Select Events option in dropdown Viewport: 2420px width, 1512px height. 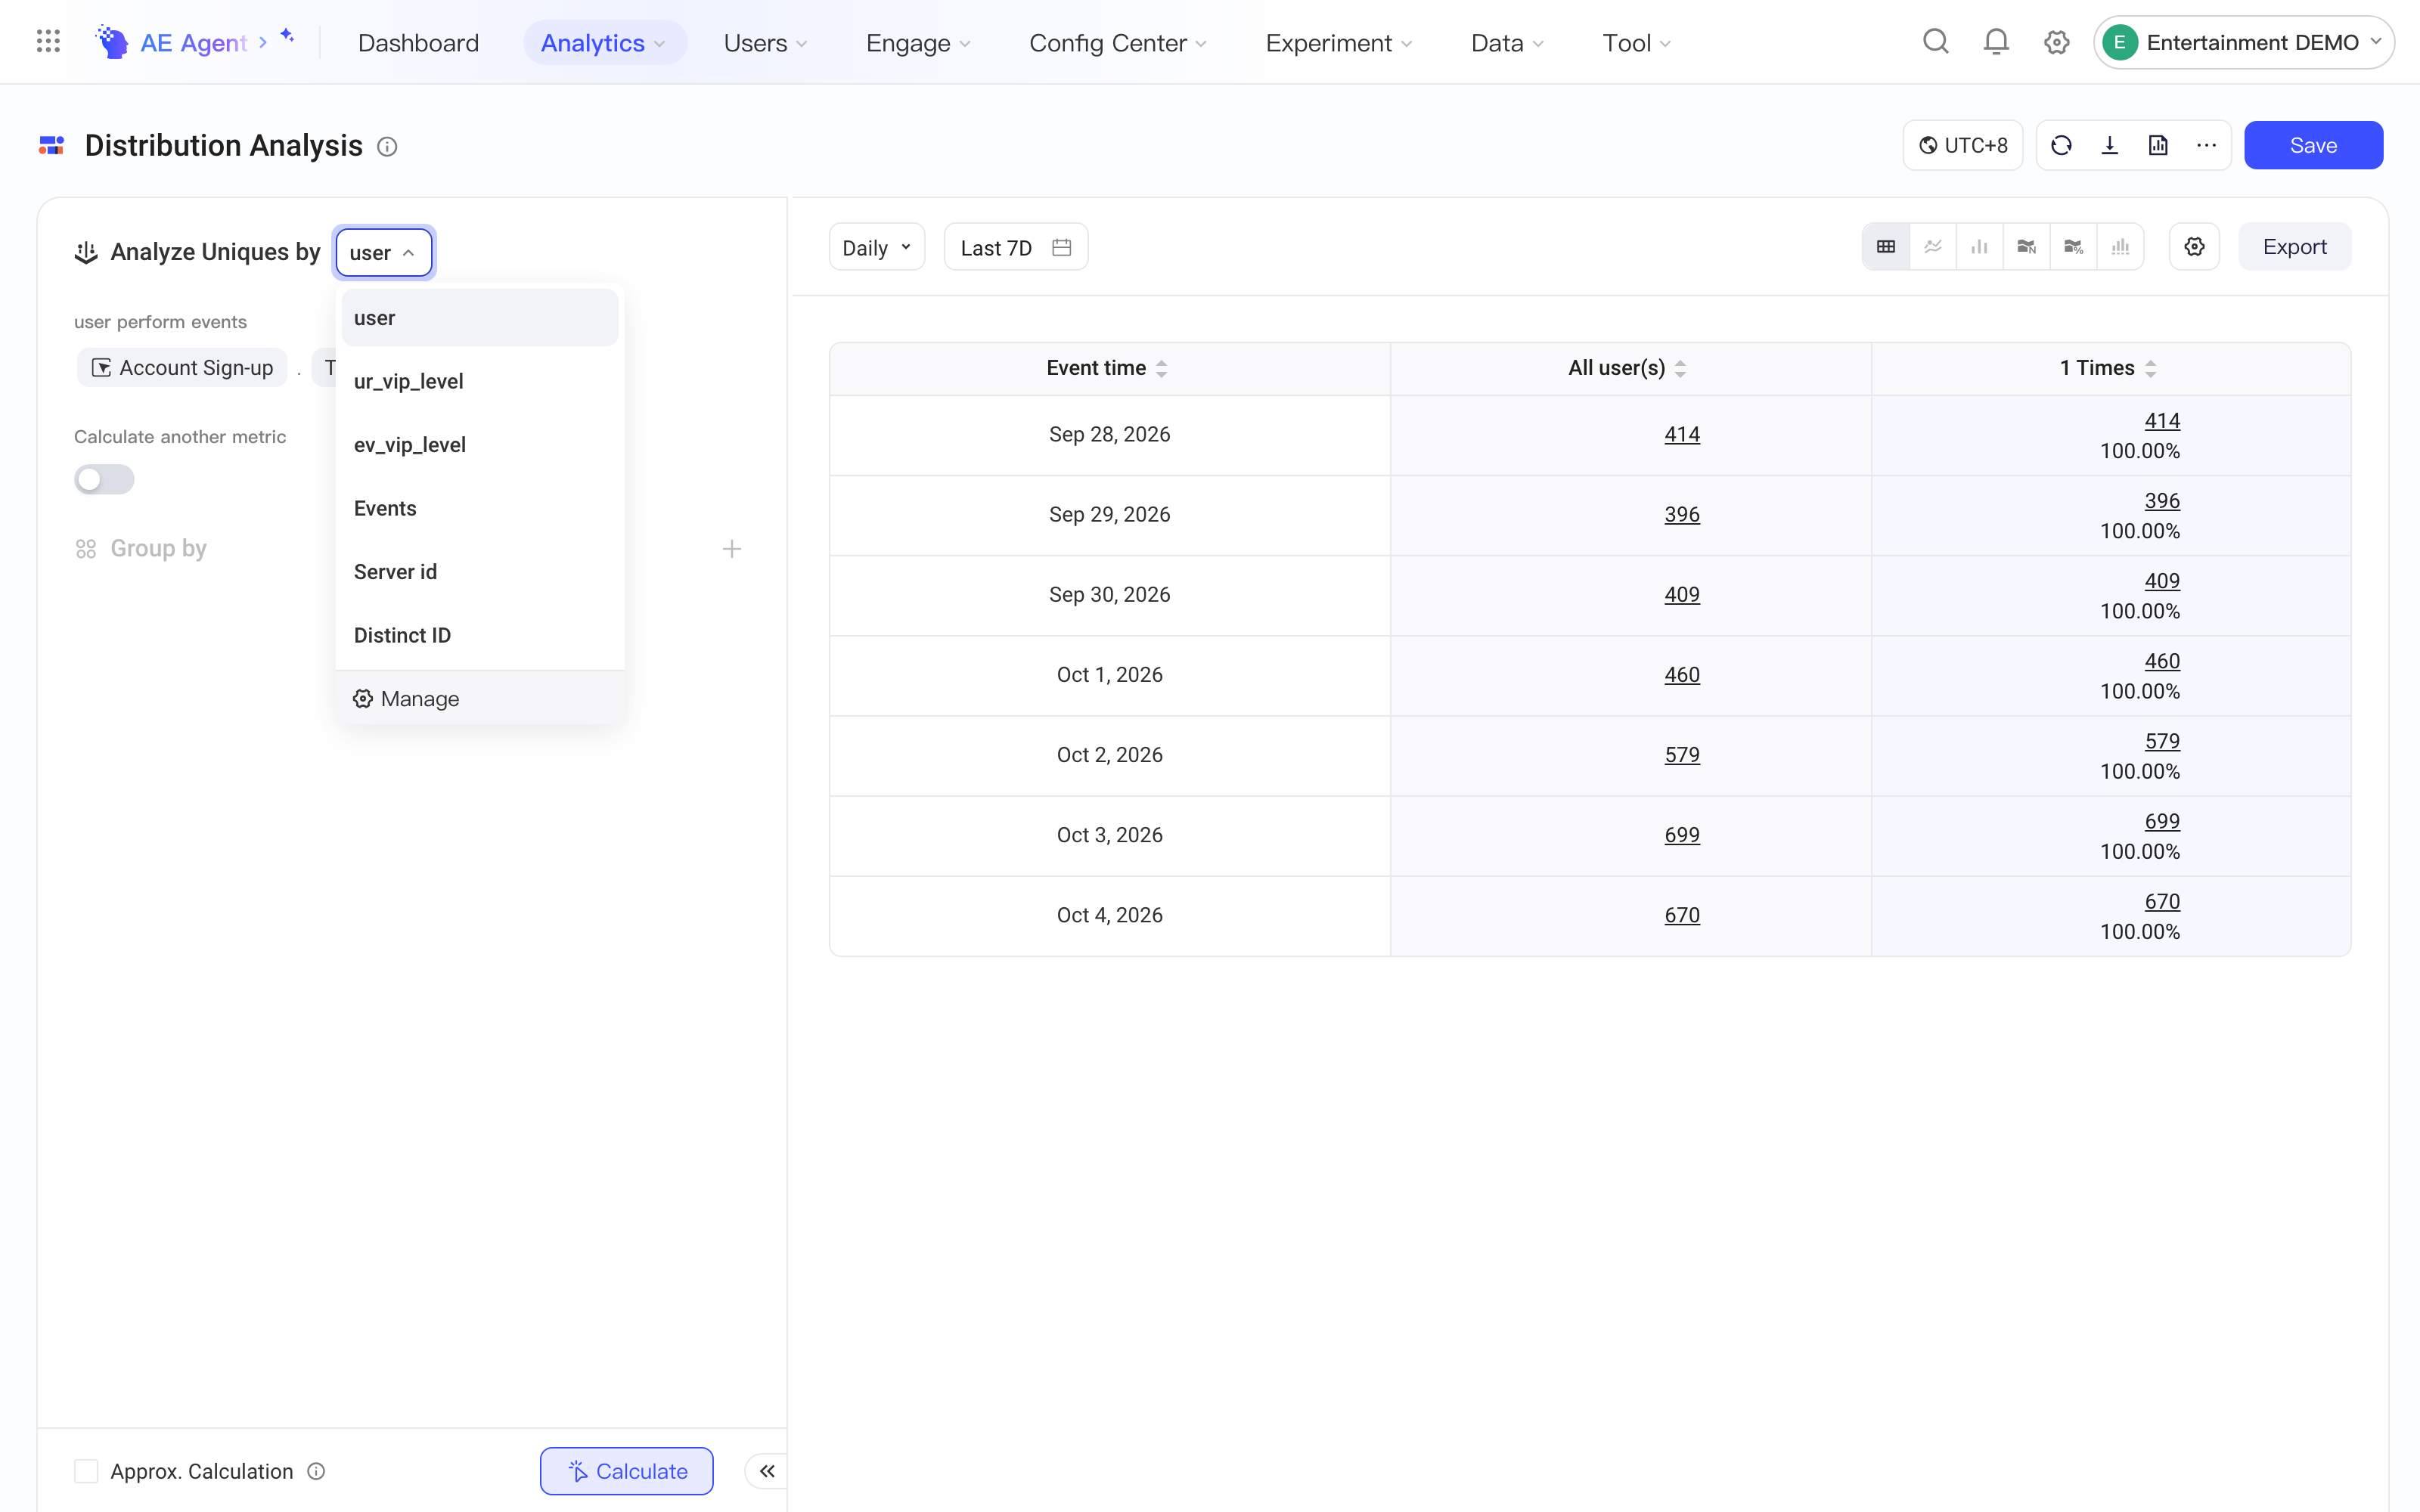click(x=480, y=508)
